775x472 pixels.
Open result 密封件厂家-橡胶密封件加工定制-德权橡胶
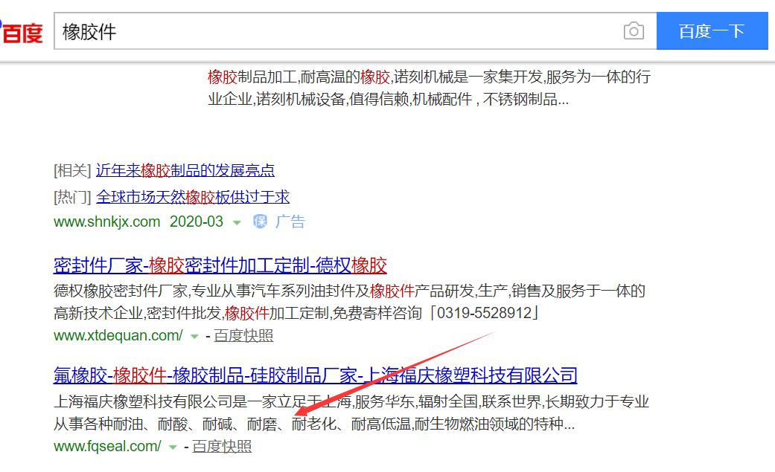[x=220, y=265]
